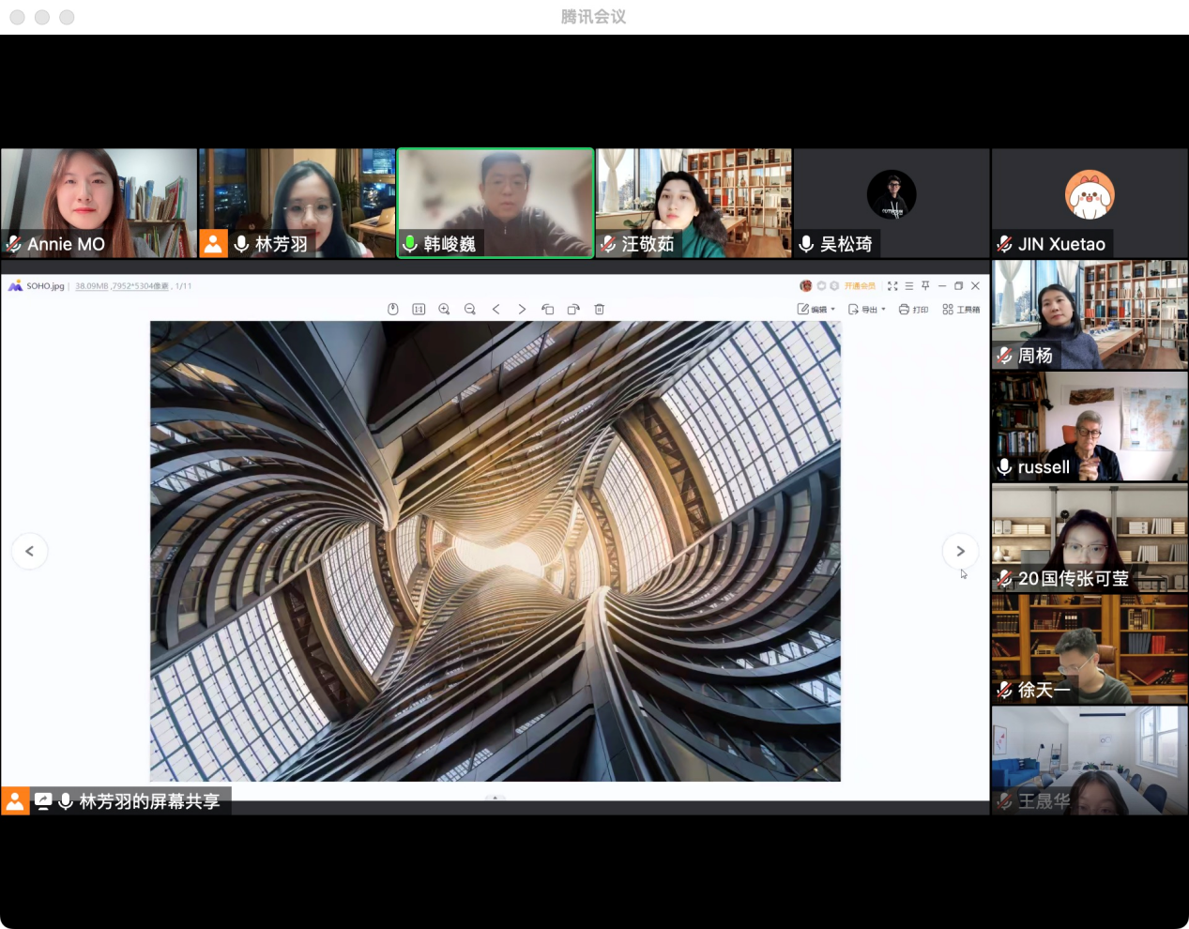
Task: Open the 编辑 dropdown menu
Action: pos(816,309)
